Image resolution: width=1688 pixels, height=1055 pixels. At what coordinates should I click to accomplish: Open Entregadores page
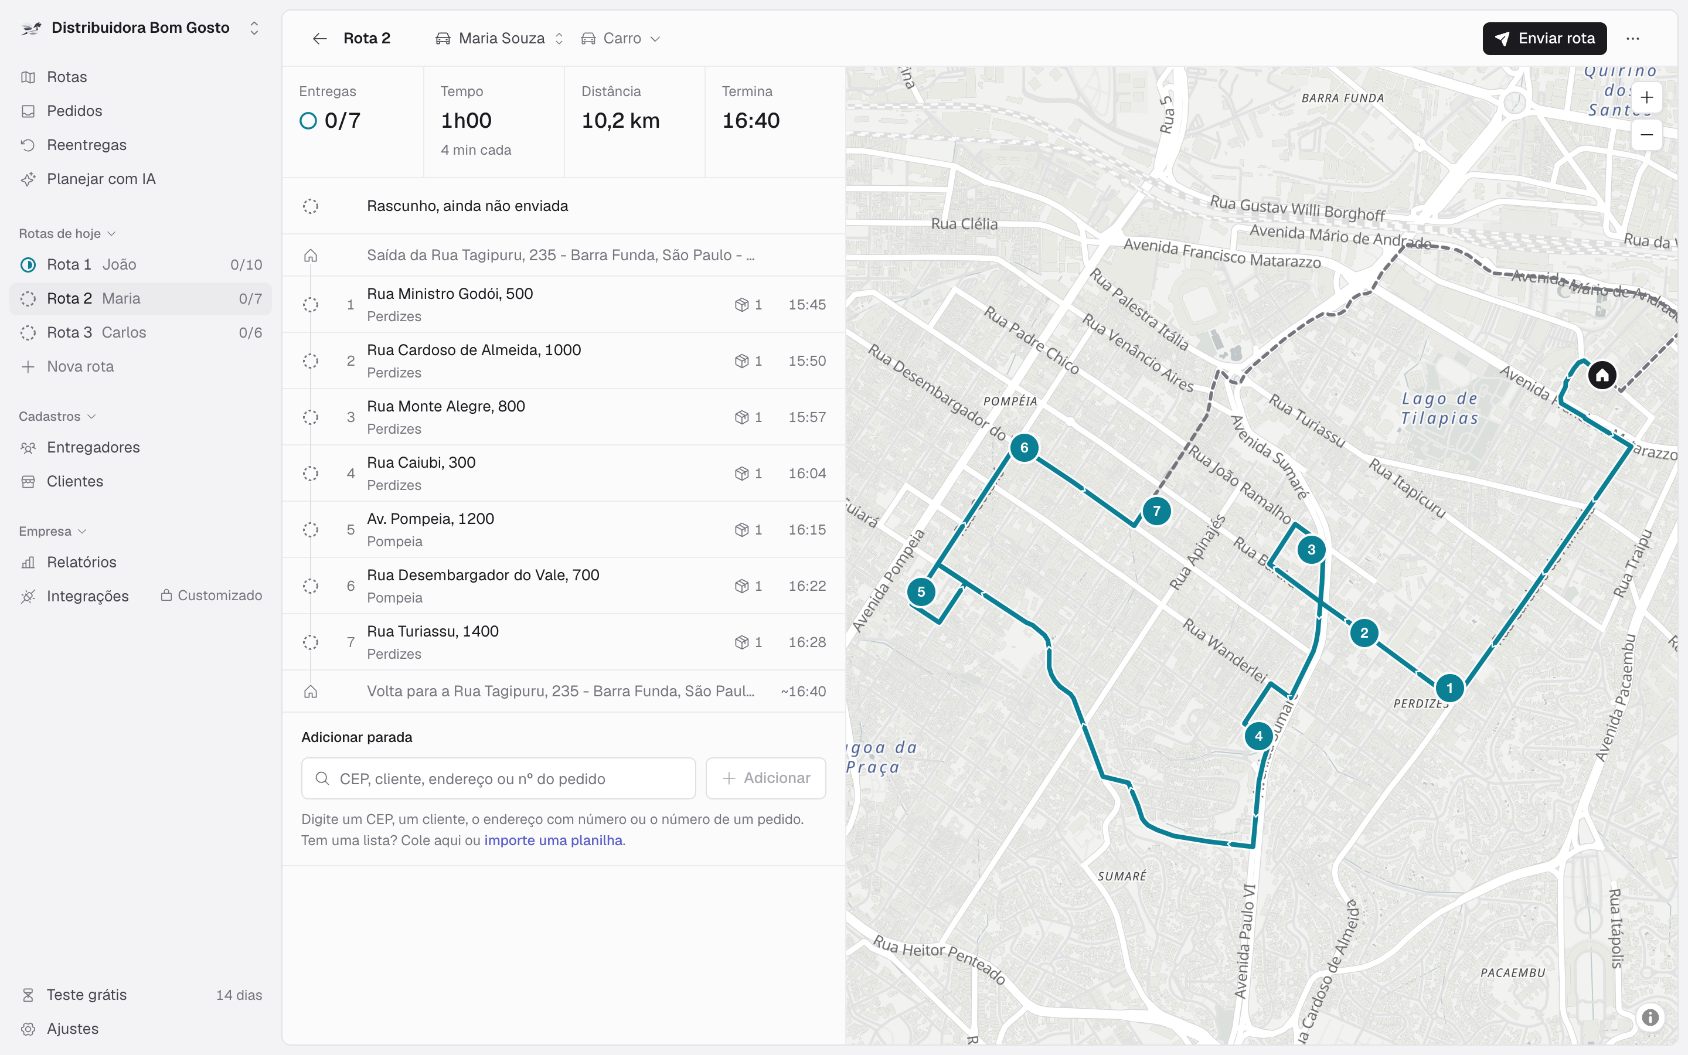pyautogui.click(x=140, y=447)
